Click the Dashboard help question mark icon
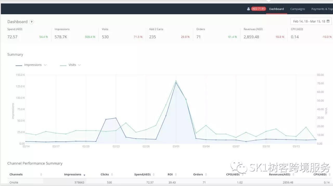Viewport: 333px width, 186px height. click(x=31, y=22)
